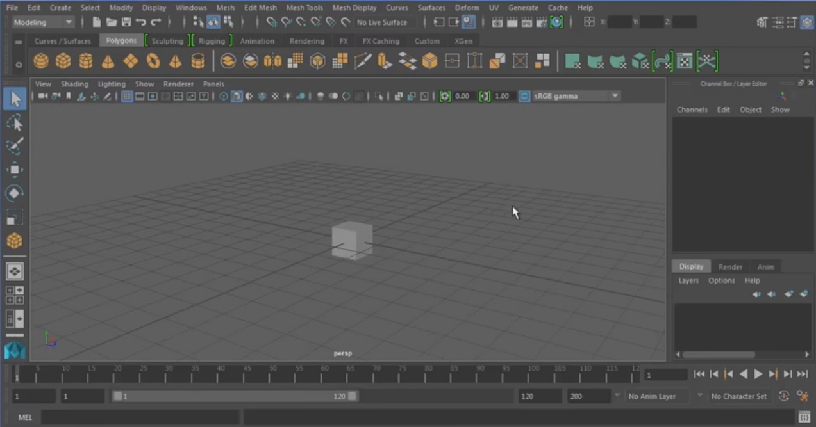
Task: Create a polygon cylinder from the shelf
Action: click(x=85, y=61)
